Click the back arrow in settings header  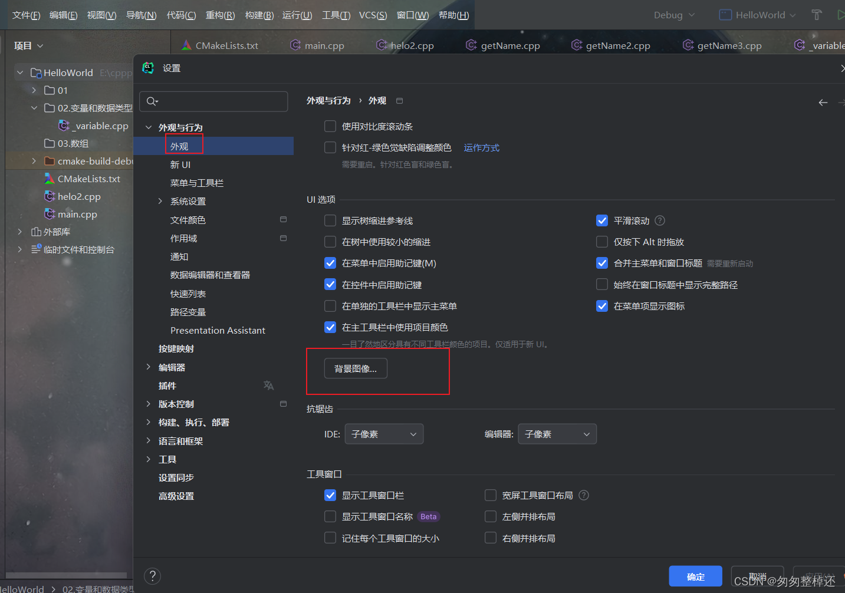pos(823,103)
